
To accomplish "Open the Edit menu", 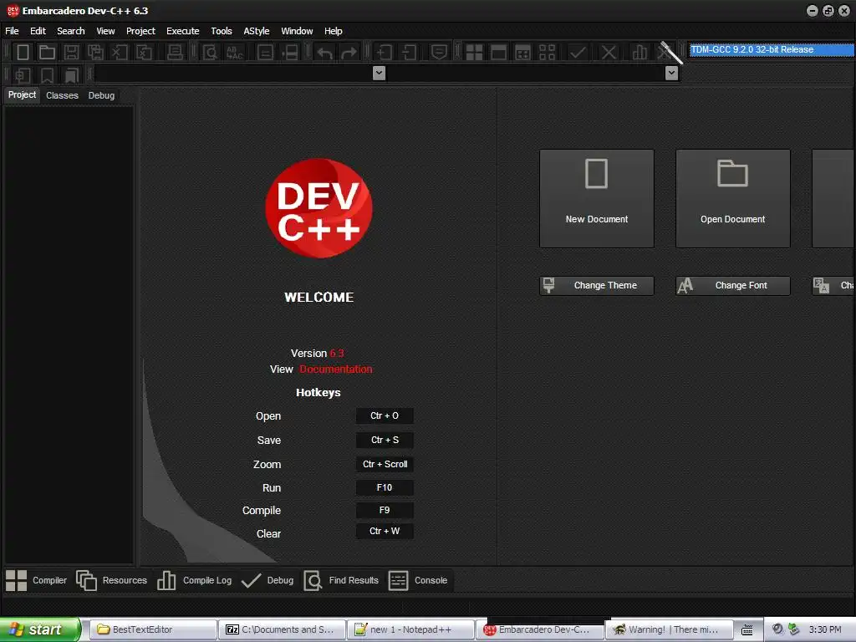I will (38, 31).
